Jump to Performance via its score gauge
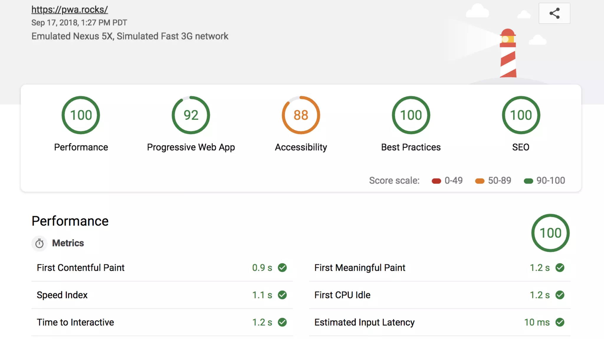This screenshot has height=339, width=604. tap(81, 115)
